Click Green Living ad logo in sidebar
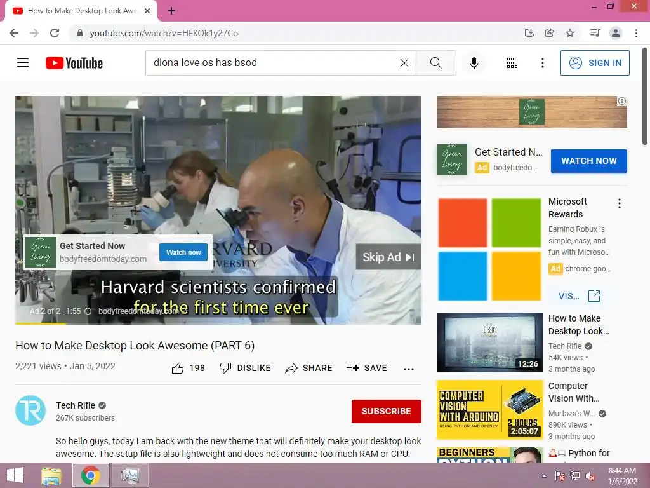 tap(452, 159)
